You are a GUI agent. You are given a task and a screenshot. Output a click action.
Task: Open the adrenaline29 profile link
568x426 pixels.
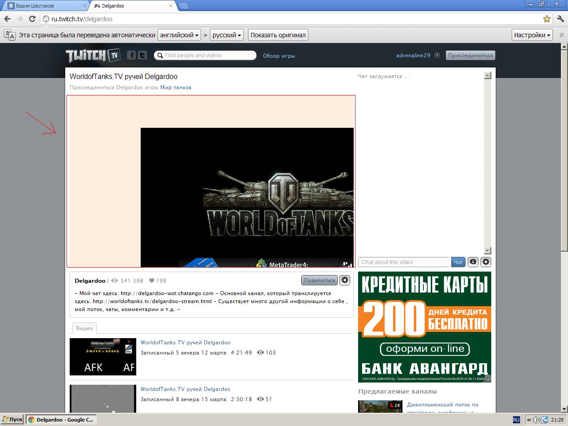[x=413, y=55]
